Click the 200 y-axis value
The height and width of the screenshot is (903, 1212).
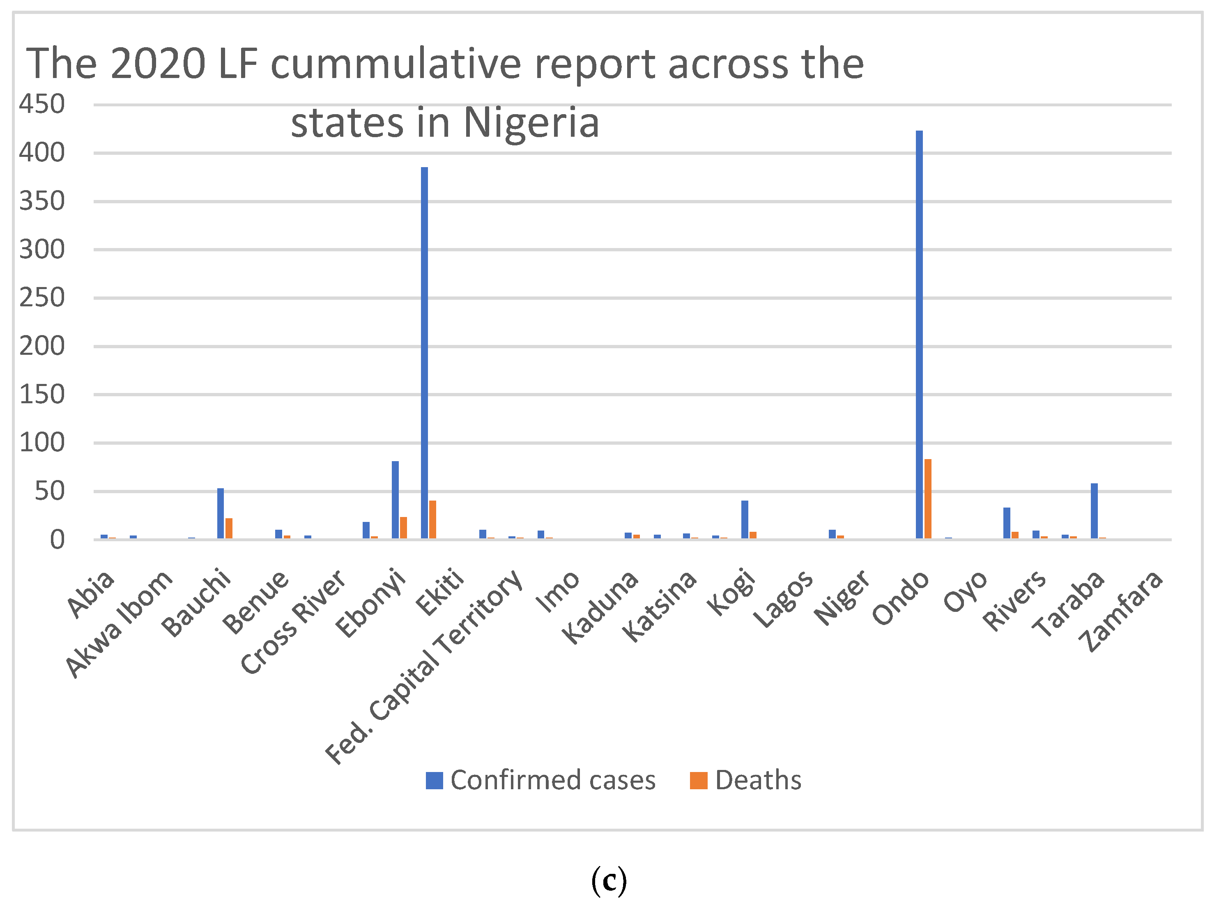pyautogui.click(x=42, y=346)
